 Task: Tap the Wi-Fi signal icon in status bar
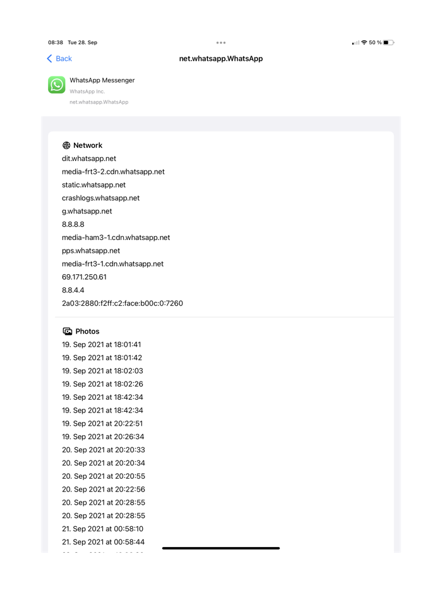[365, 42]
